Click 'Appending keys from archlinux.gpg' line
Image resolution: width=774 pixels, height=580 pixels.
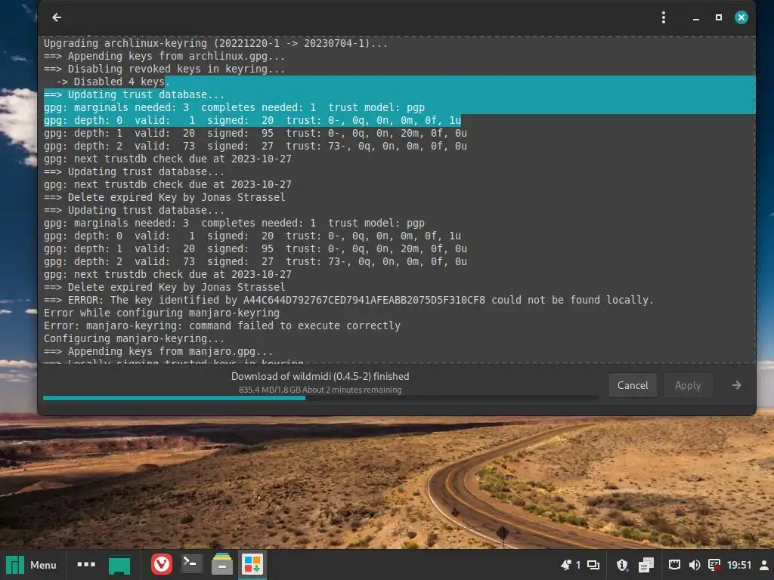coord(164,56)
